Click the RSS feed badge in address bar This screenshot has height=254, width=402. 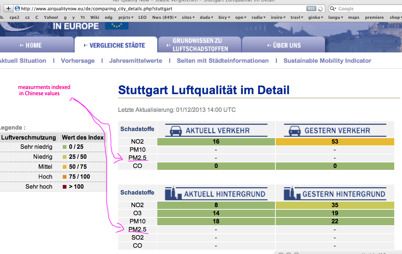(x=311, y=8)
